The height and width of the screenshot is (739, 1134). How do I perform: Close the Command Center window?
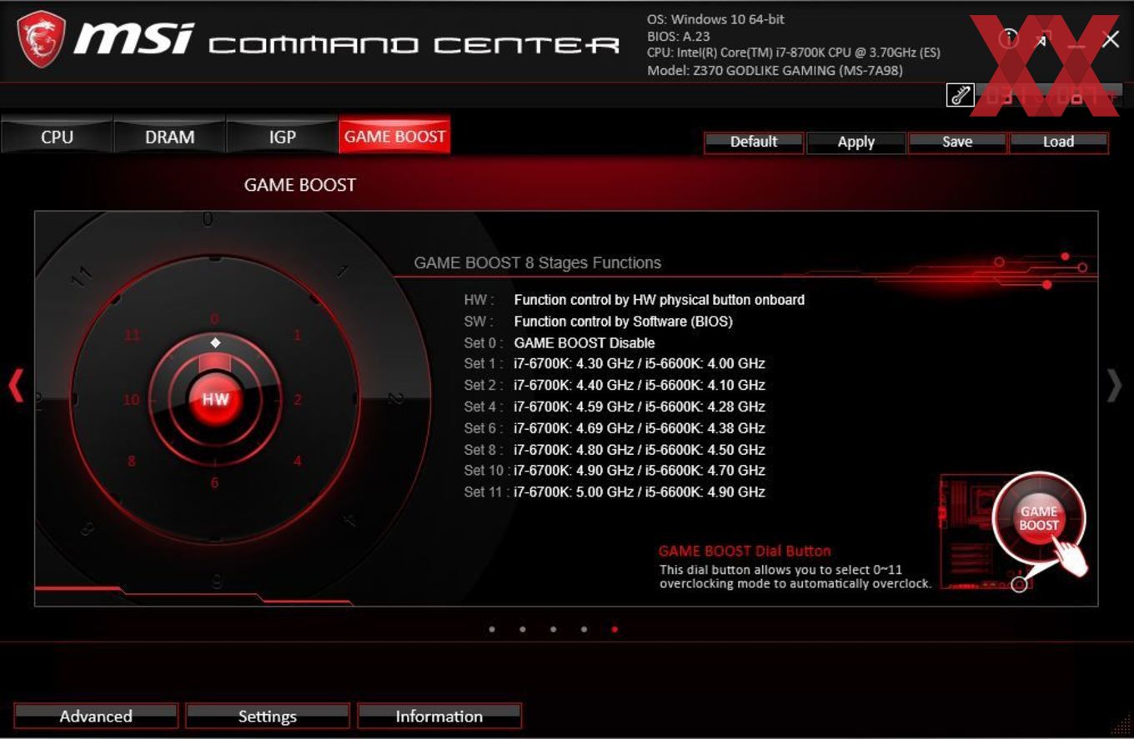tap(1111, 39)
